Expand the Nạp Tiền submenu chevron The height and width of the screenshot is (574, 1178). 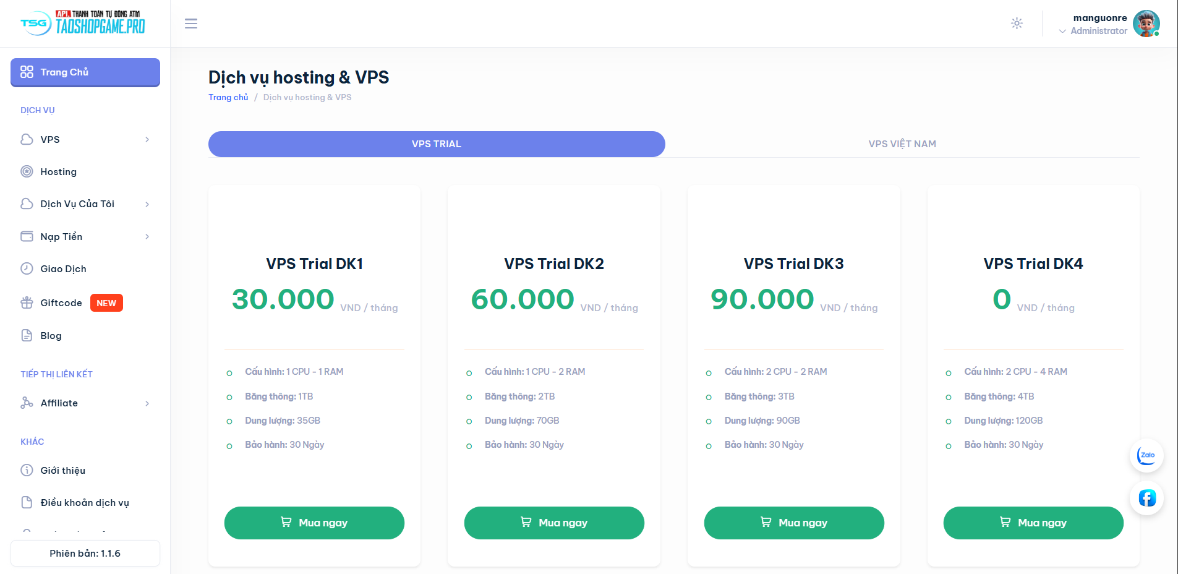click(x=147, y=237)
